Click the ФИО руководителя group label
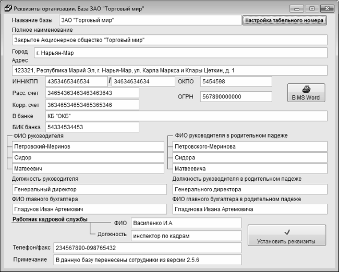This screenshot has width=339, height=272. click(39, 136)
